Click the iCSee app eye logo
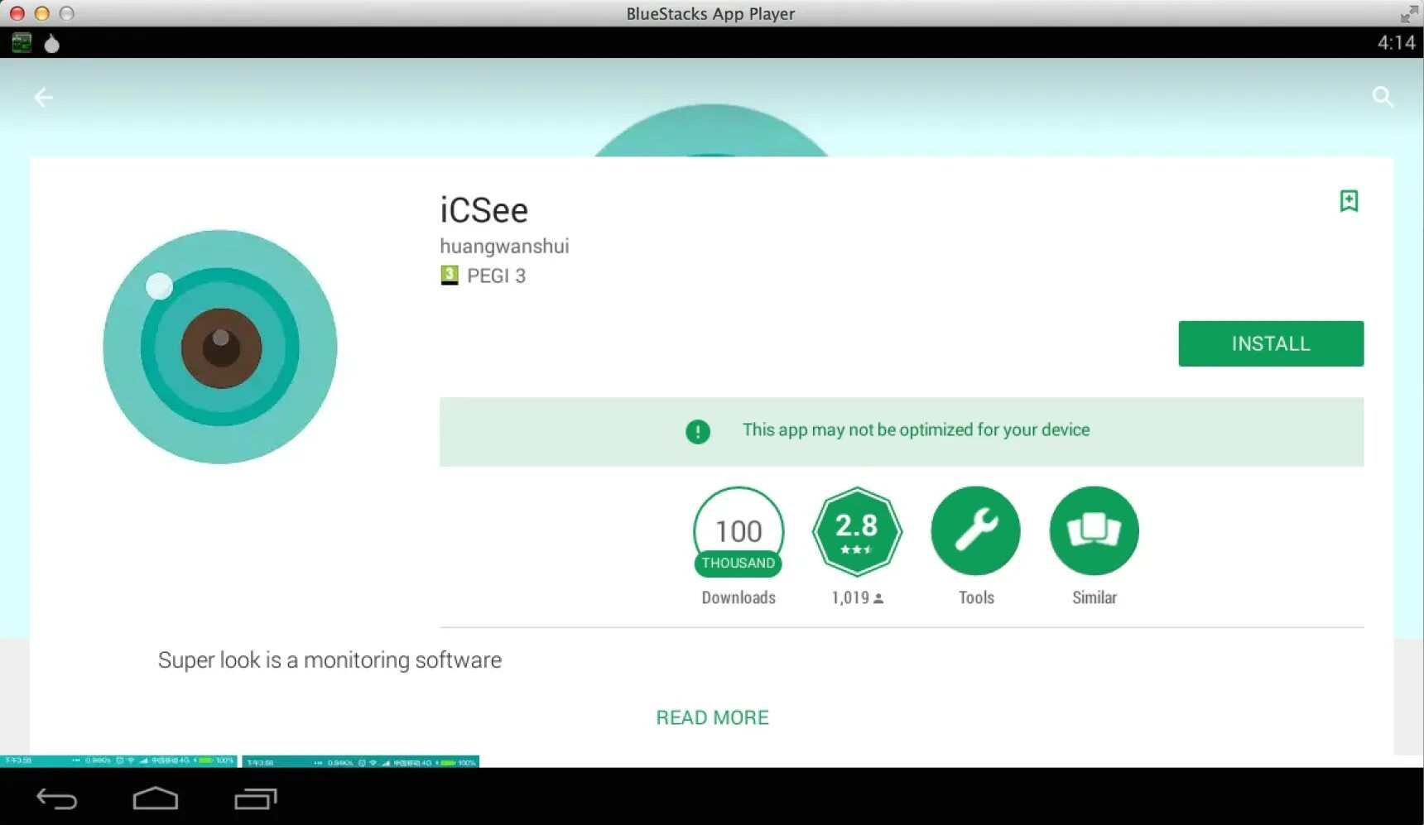1424x825 pixels. 220,347
